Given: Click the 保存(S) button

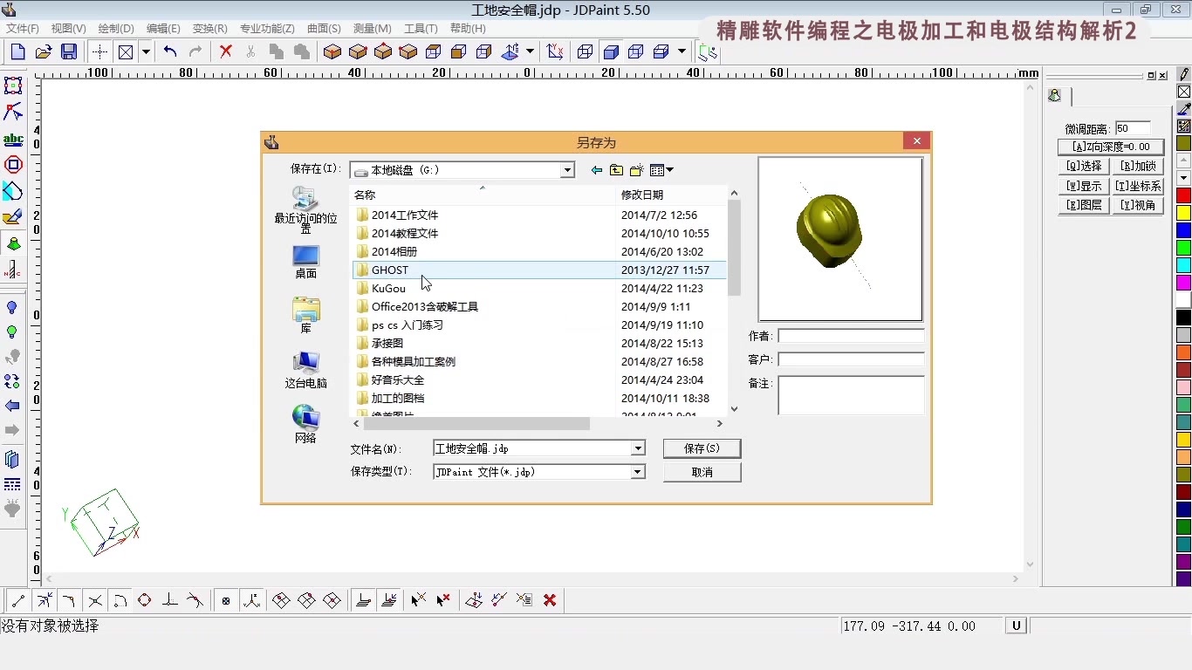Looking at the screenshot, I should (x=702, y=448).
